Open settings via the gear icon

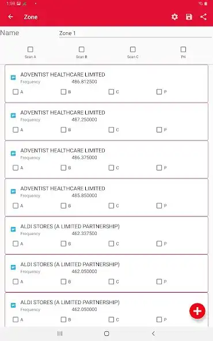click(x=174, y=17)
